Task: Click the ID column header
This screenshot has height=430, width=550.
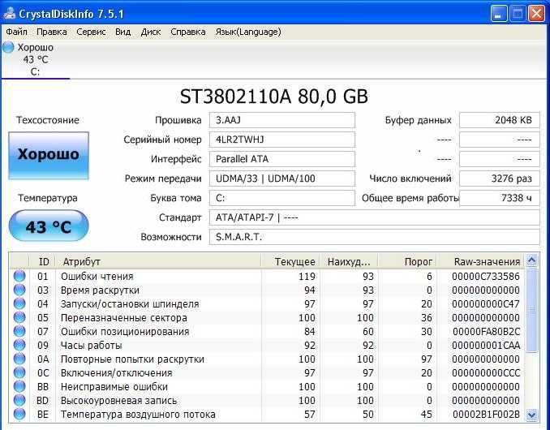Action: [44, 261]
